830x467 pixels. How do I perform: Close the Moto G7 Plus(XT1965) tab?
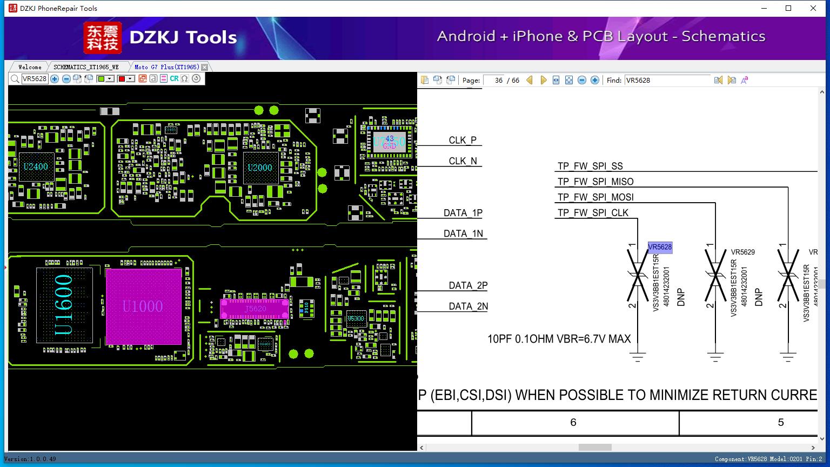point(205,67)
